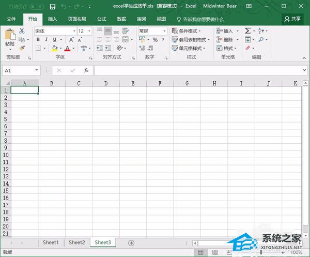Toggle the AutoSave (自动保存) switch
This screenshot has width=310, height=257.
coord(36,6)
